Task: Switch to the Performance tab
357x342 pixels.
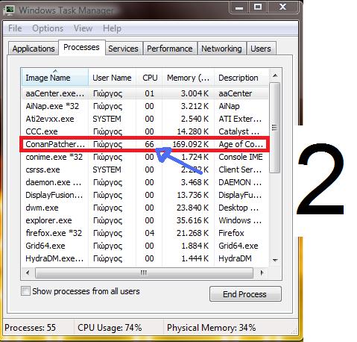Action: (x=170, y=49)
